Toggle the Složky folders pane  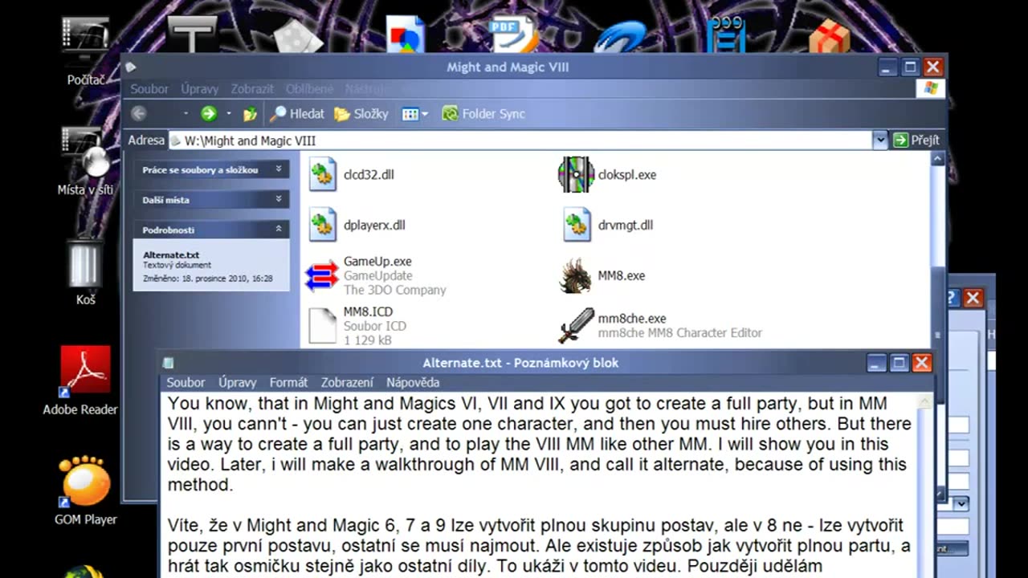pyautogui.click(x=361, y=114)
